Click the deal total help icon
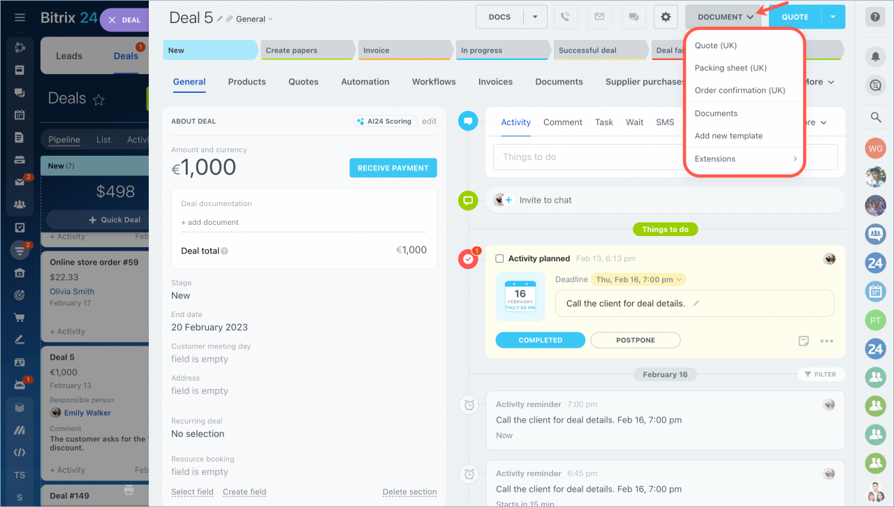 click(x=225, y=251)
